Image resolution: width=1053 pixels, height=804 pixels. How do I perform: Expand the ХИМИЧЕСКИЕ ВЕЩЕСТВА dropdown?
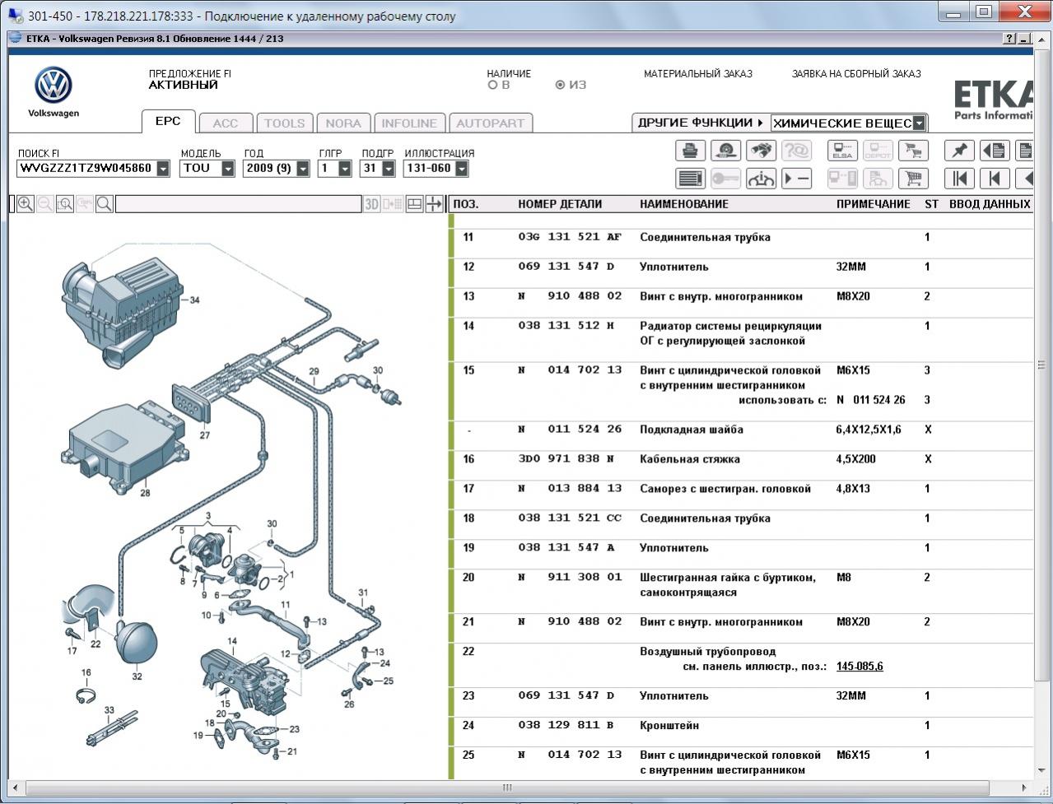[x=919, y=123]
